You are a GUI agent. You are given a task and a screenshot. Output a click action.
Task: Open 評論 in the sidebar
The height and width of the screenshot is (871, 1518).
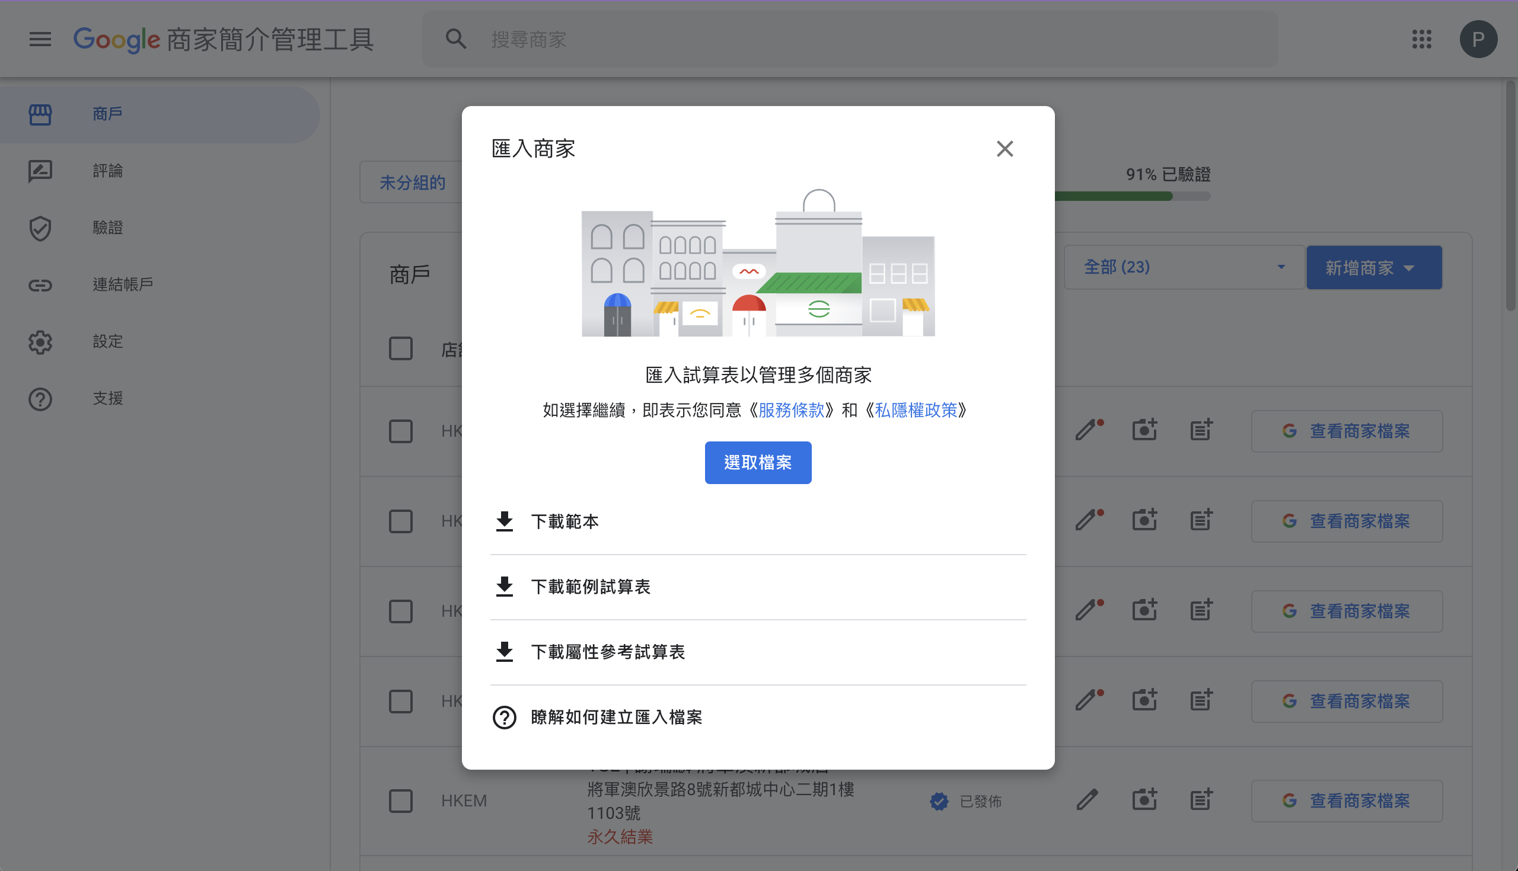(x=160, y=171)
